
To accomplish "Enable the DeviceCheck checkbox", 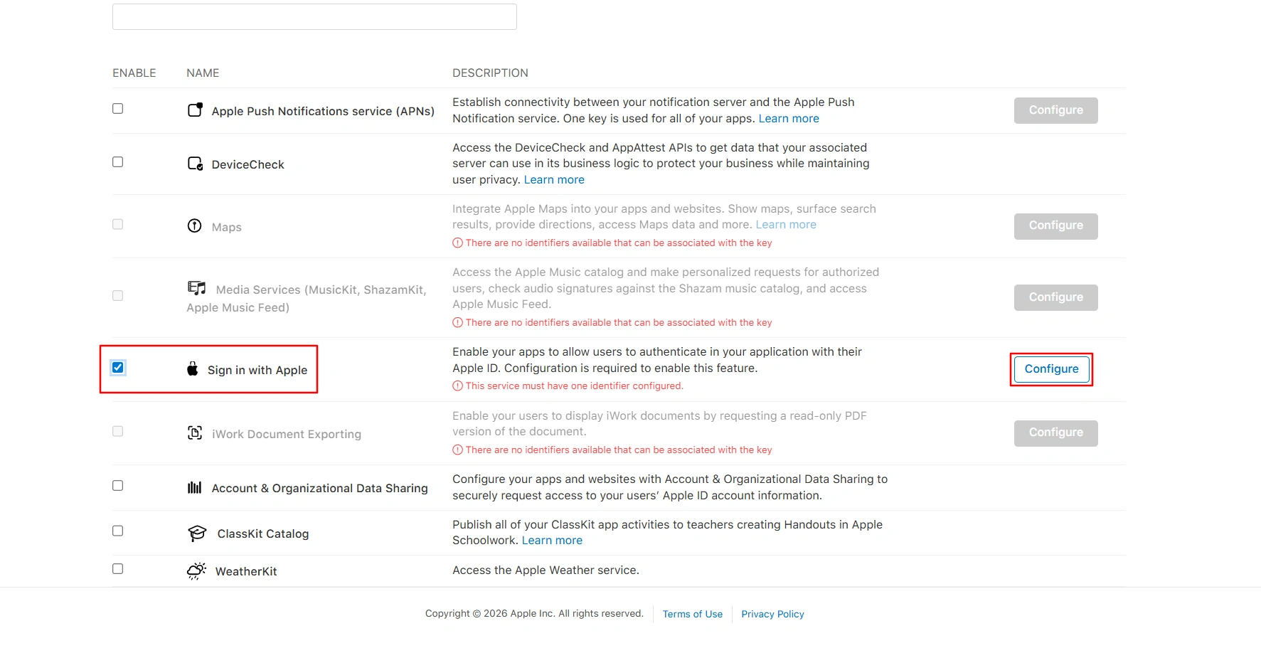I will [118, 162].
